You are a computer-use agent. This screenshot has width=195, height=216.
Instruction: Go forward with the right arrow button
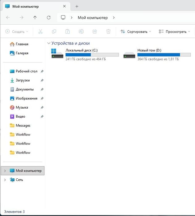coord(21,18)
